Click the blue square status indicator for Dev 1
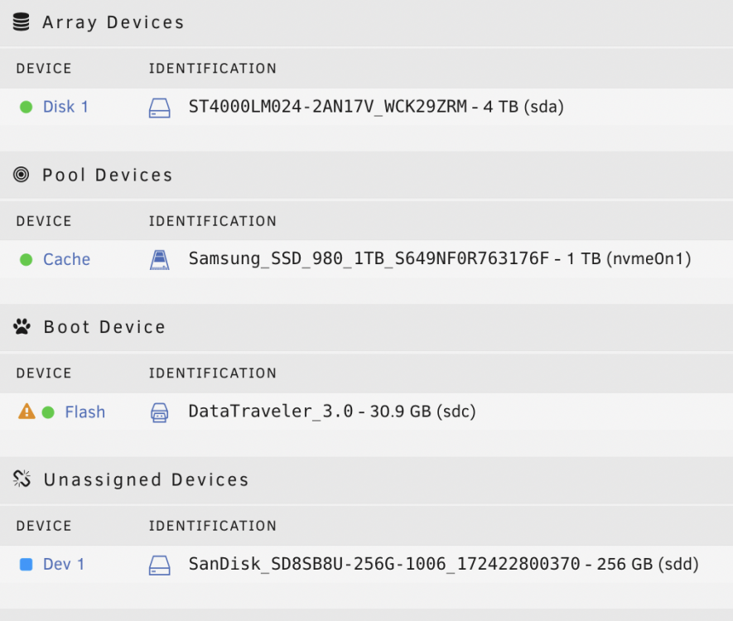 27,564
